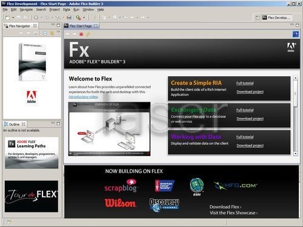Click the Wilson logo
Viewport: 303px width, 227px height.
click(120, 203)
